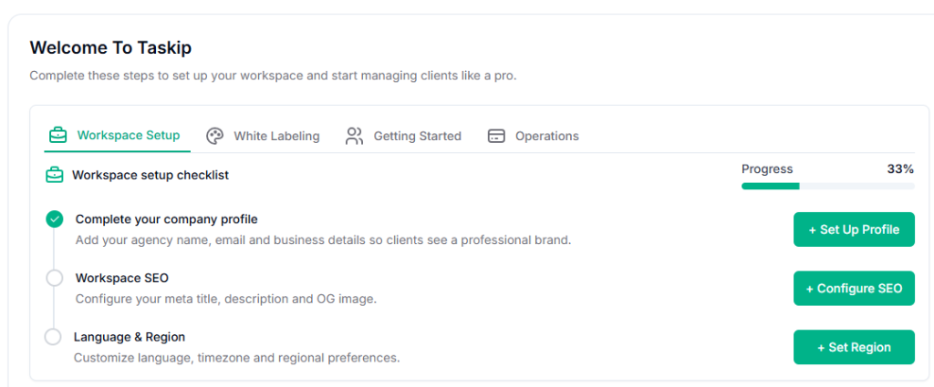Viewport: 934px width, 387px height.
Task: Switch to the White Labeling tab
Action: click(x=276, y=136)
